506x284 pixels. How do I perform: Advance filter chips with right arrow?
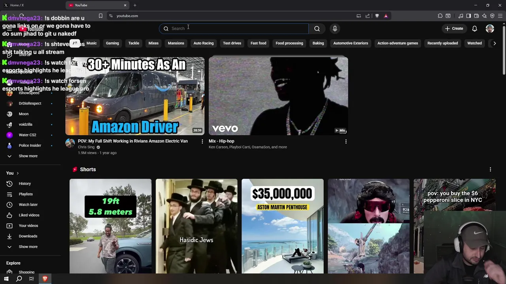coord(494,43)
